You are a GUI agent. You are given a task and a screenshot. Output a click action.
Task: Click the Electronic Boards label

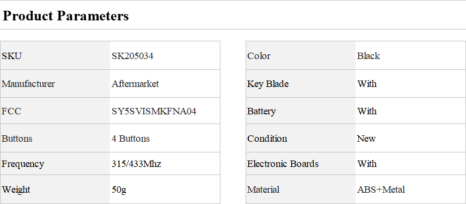[283, 164]
